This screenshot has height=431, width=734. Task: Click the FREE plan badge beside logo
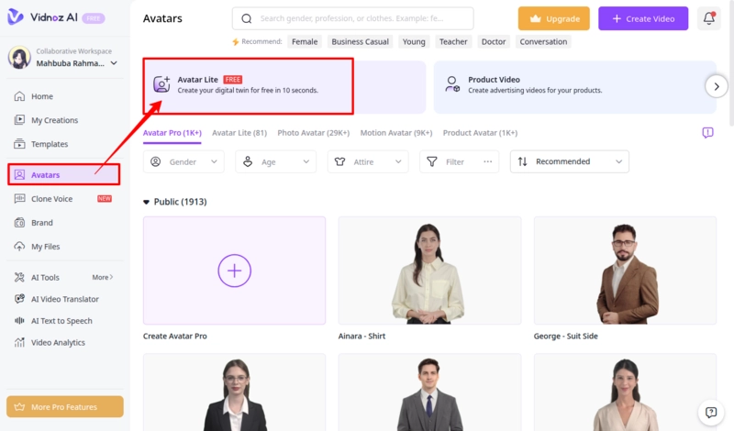click(94, 18)
